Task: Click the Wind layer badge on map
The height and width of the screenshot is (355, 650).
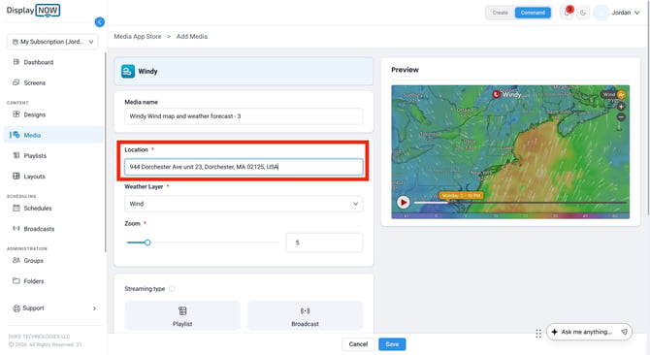Action: [x=613, y=95]
